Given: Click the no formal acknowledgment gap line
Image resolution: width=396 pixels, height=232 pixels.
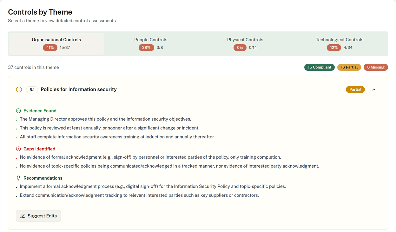Looking at the screenshot, I should click(150, 157).
